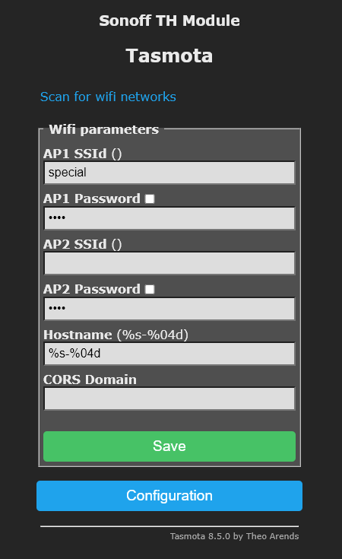
Task: Click the green Save button
Action: point(169,446)
